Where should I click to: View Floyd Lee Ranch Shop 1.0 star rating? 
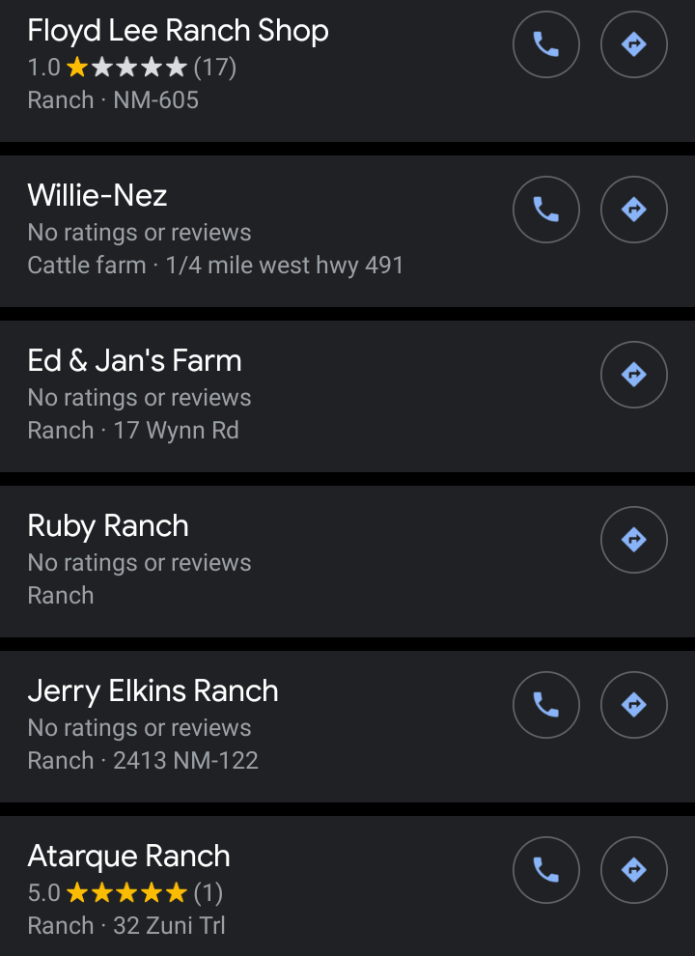(x=131, y=68)
